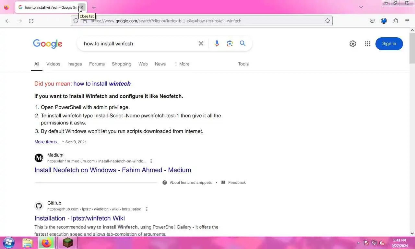Click the blue search magnifier button
The image size is (415, 249).
[243, 43]
